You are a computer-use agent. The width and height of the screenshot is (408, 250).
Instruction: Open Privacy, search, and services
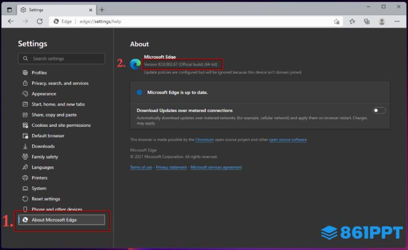61,83
